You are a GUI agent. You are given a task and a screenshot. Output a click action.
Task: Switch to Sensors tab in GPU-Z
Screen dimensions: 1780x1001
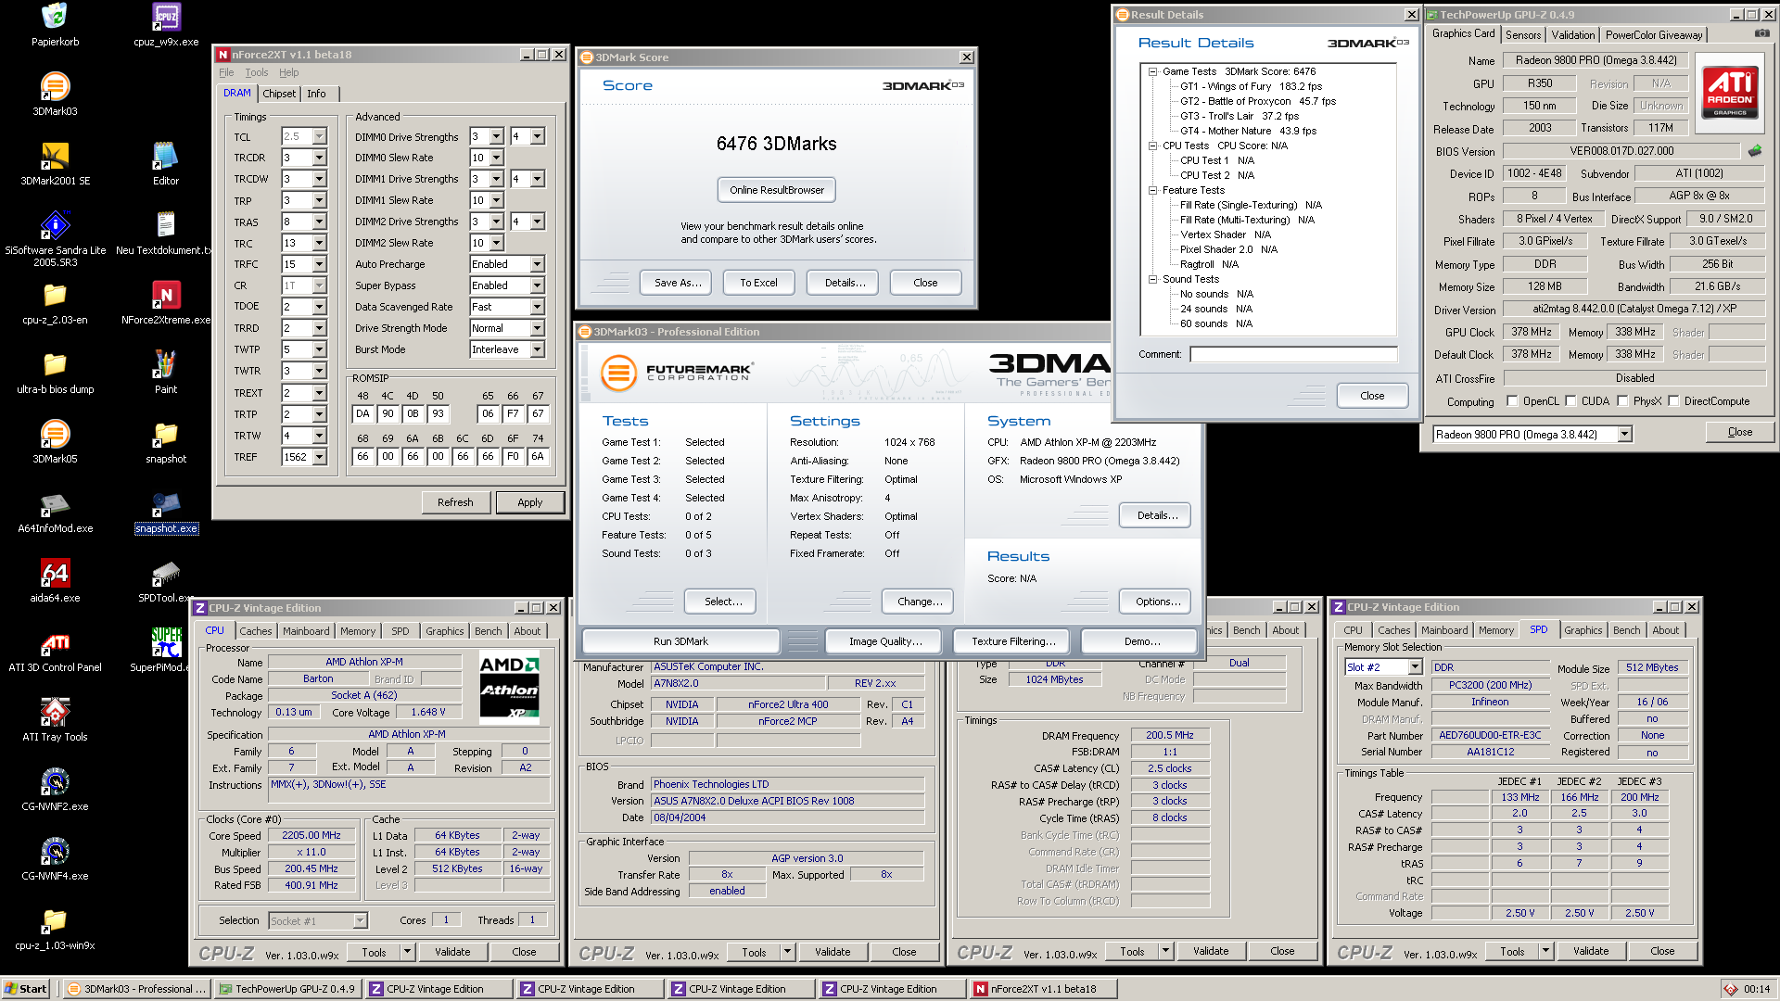coord(1523,35)
